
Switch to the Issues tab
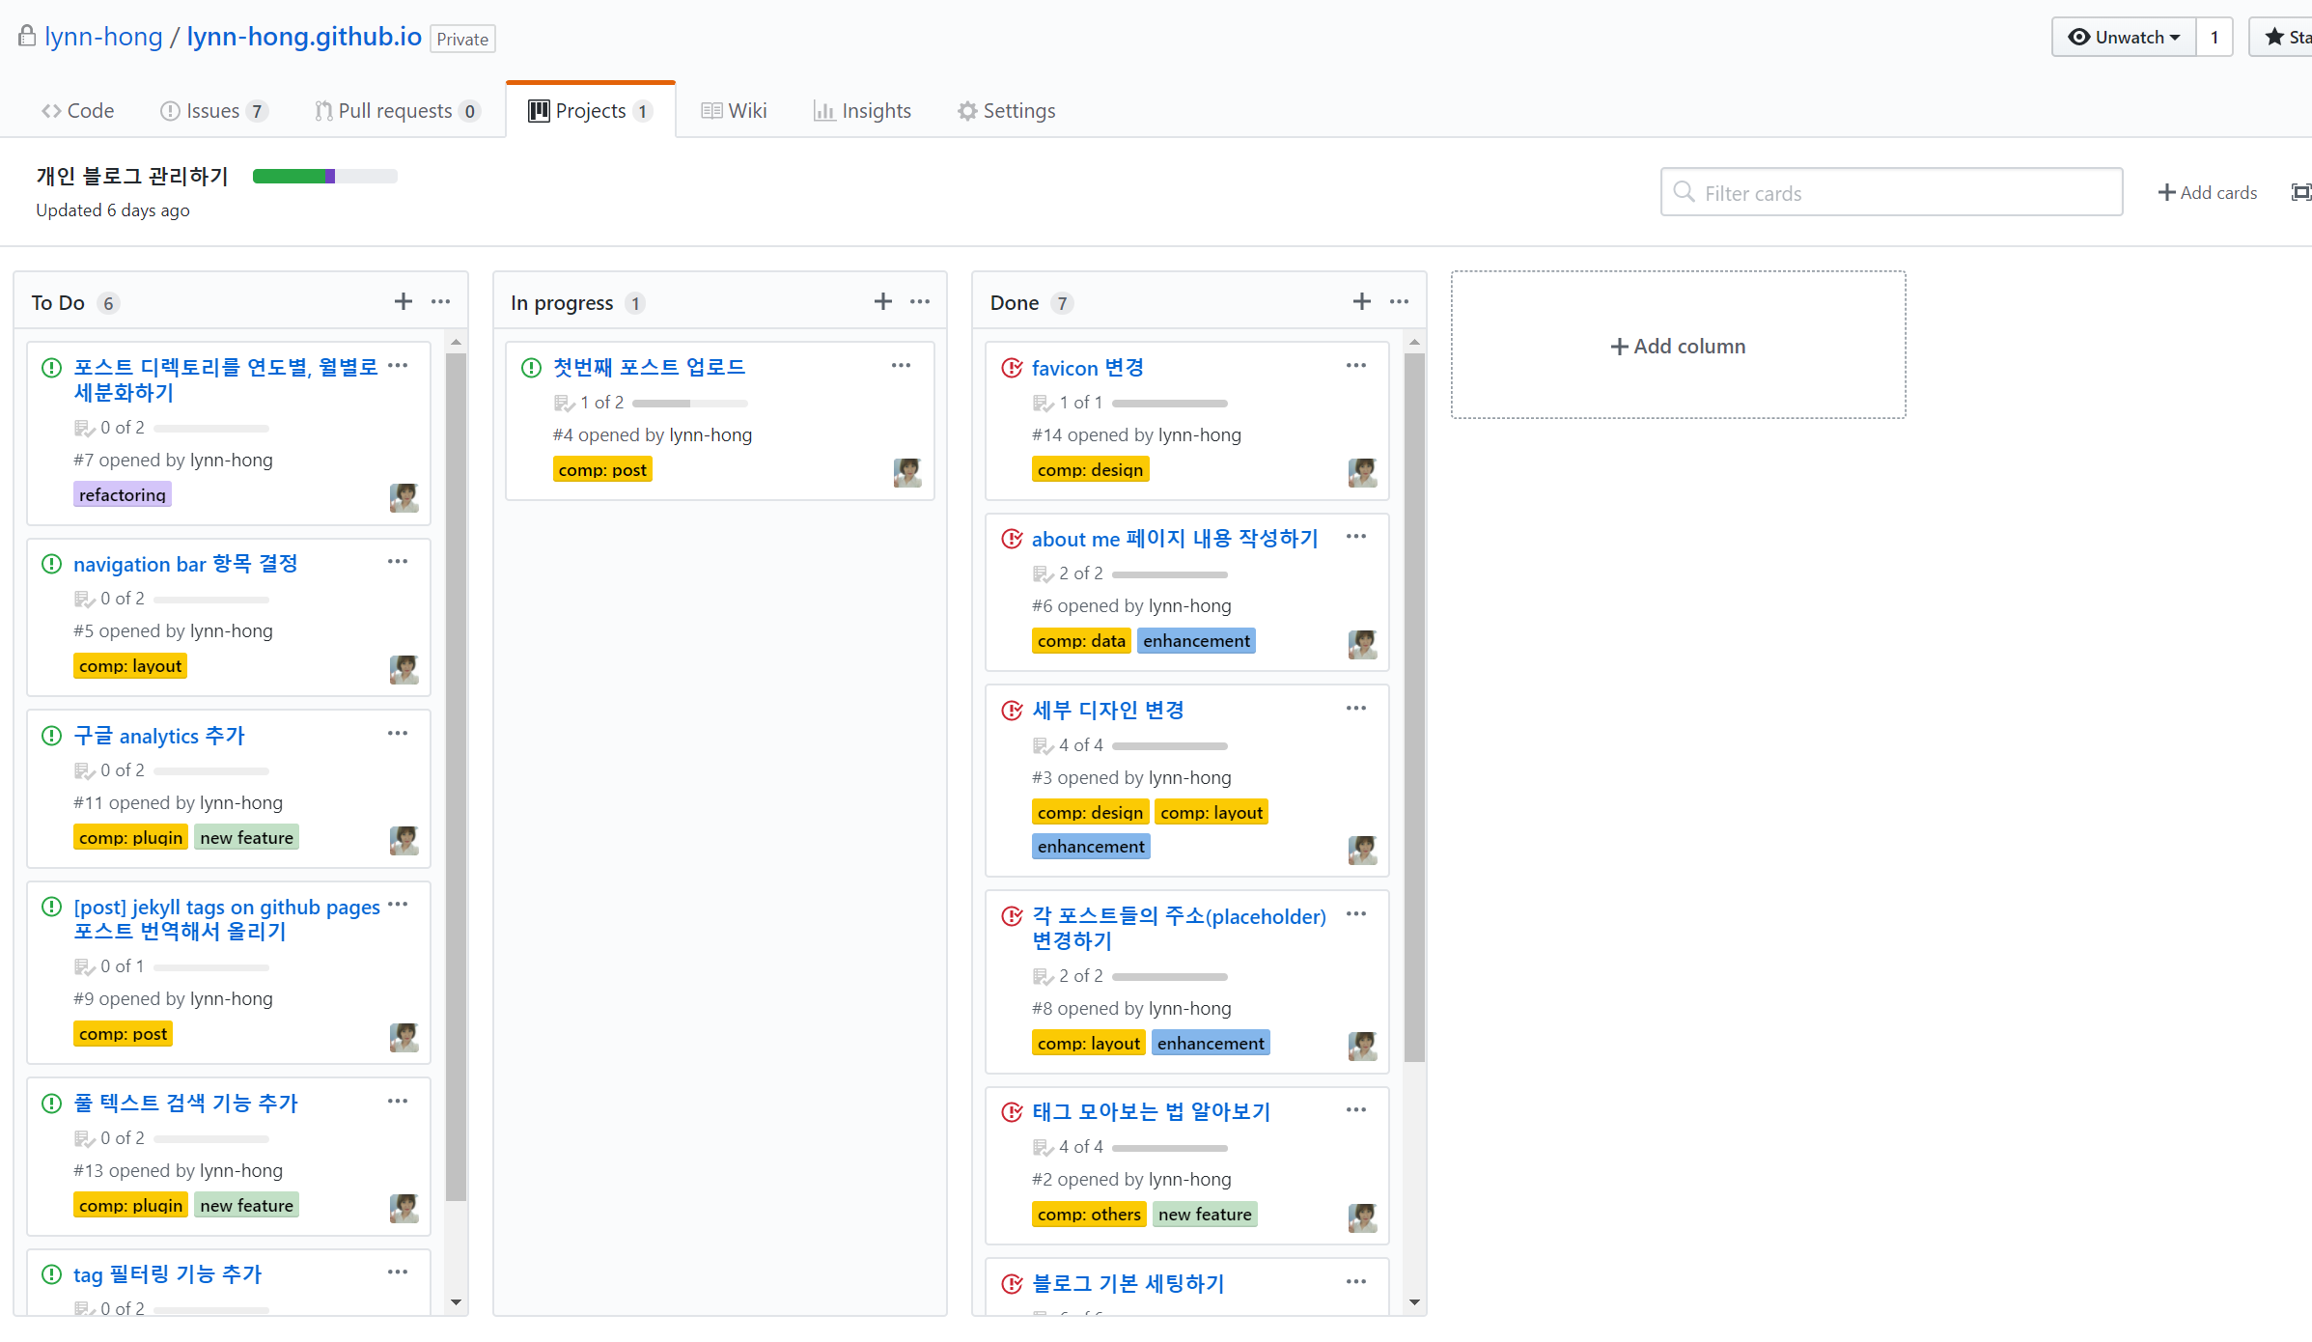point(213,111)
